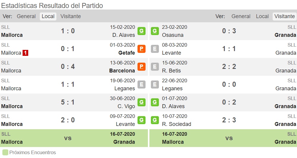This screenshot has height=158, width=297.
Task: Click the red card 1 indicator beside Mallorca
Action: 25,53
